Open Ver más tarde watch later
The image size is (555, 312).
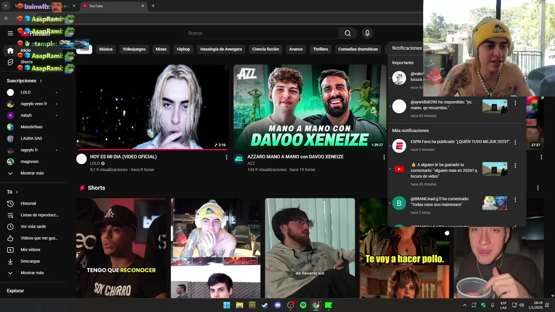[33, 227]
